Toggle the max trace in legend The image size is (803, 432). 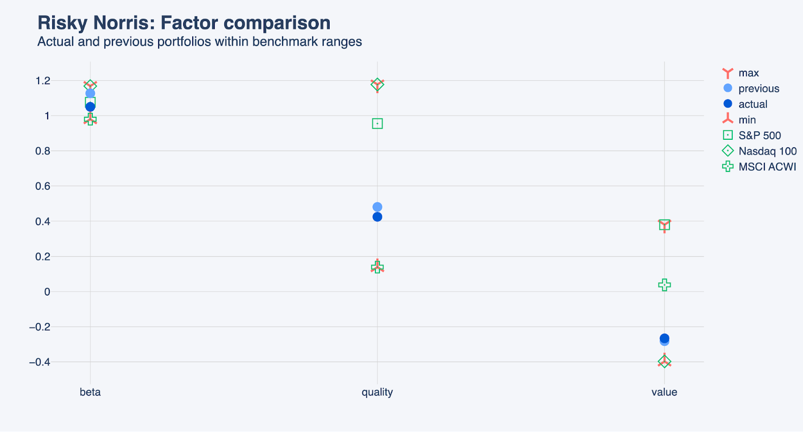748,73
